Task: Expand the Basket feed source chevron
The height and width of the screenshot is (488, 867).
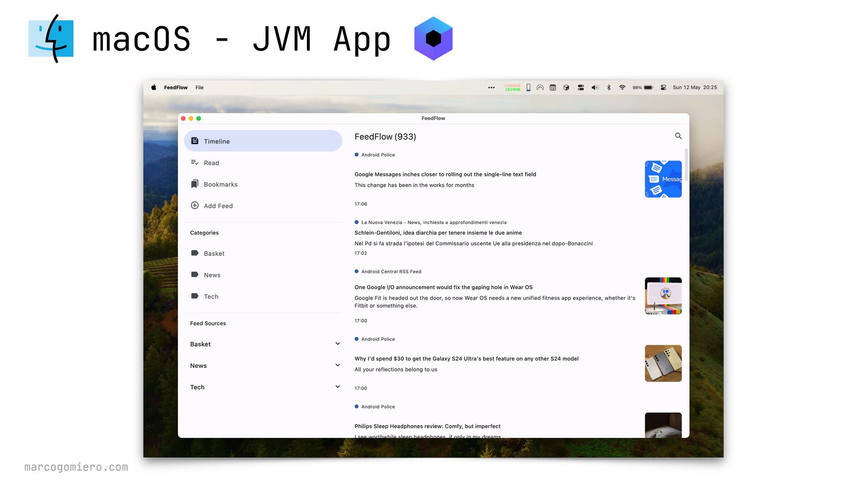Action: click(337, 344)
